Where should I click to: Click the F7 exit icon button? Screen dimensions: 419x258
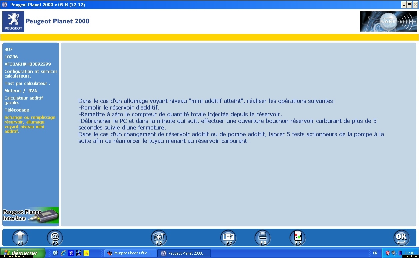228,238
